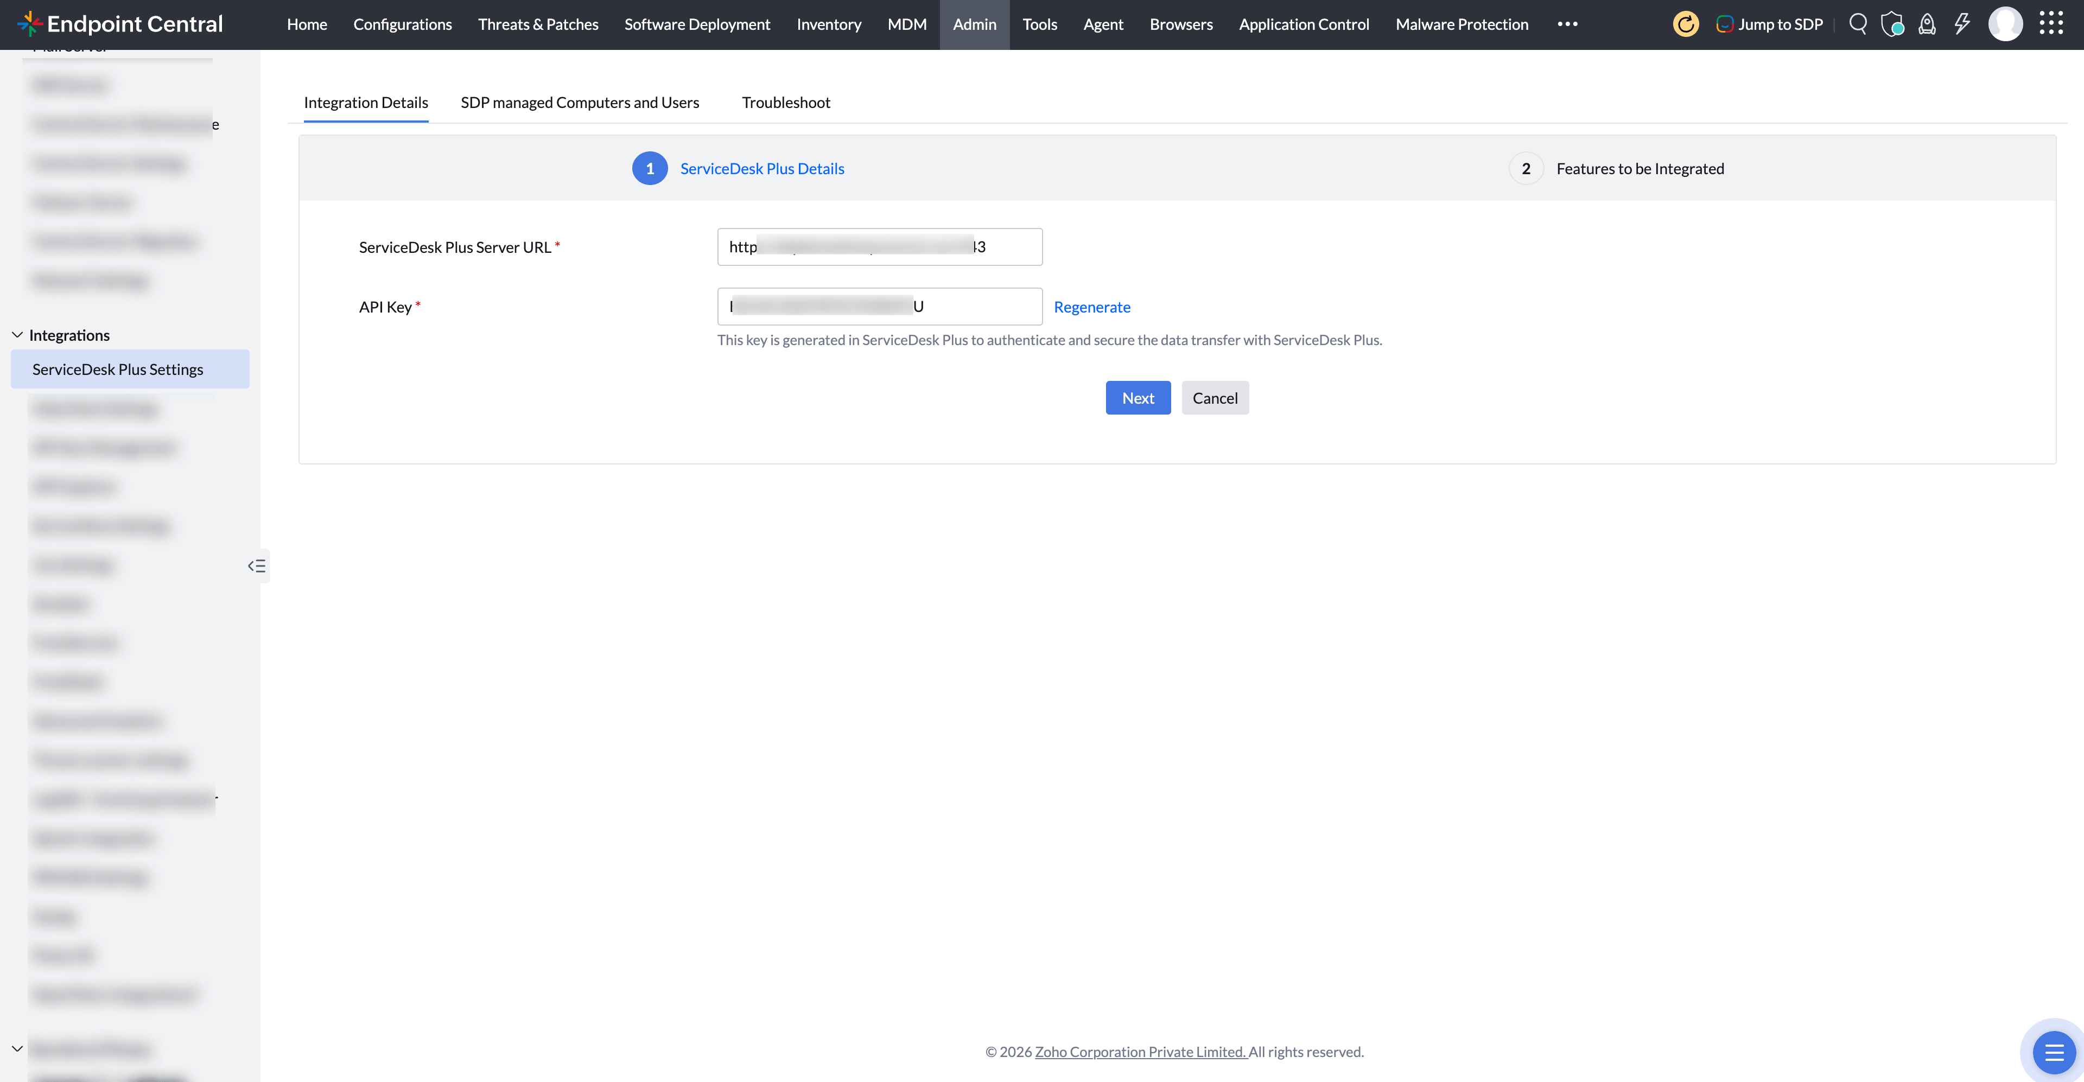2084x1082 pixels.
Task: Collapse the left sidebar panel
Action: tap(257, 566)
